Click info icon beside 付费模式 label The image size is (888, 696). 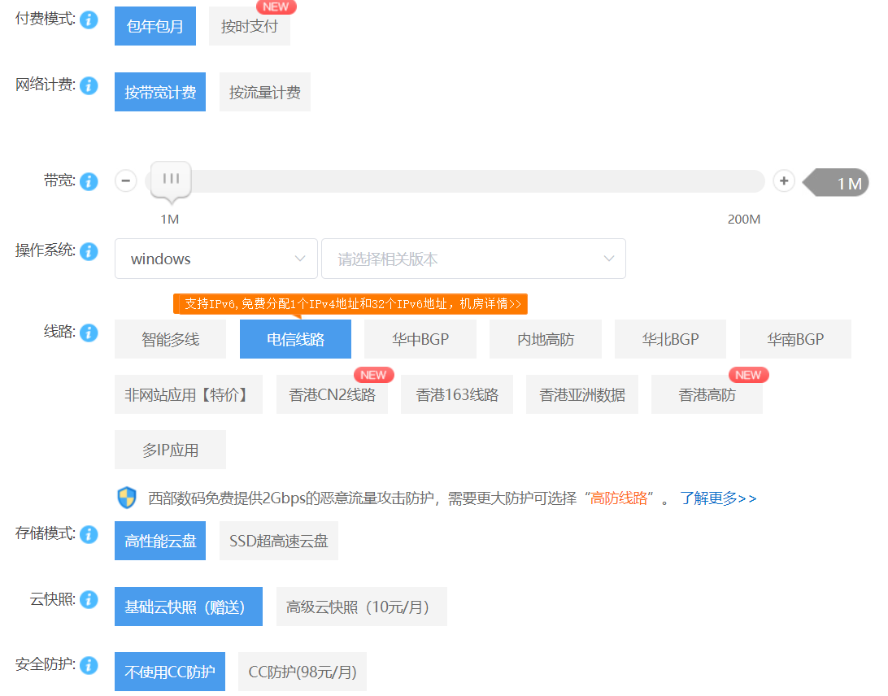click(89, 20)
